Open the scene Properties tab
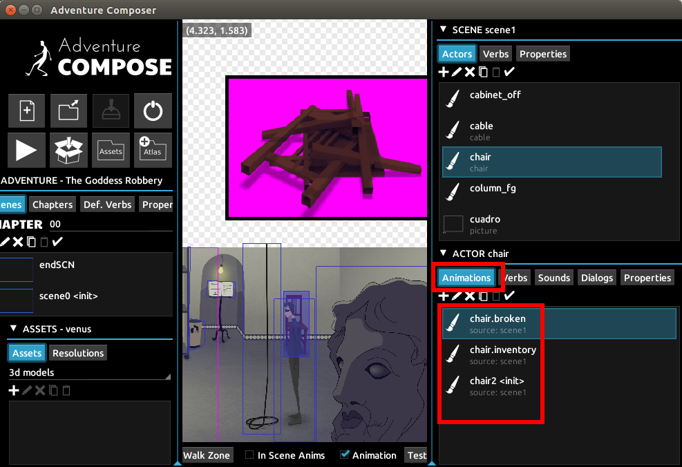The image size is (682, 467). 543,54
